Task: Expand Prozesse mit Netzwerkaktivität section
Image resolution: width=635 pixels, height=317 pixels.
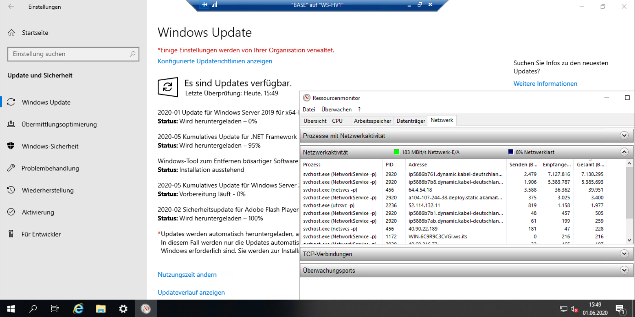Action: coord(624,136)
